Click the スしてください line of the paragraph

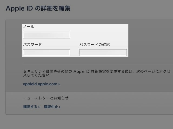pyautogui.click(x=37, y=75)
